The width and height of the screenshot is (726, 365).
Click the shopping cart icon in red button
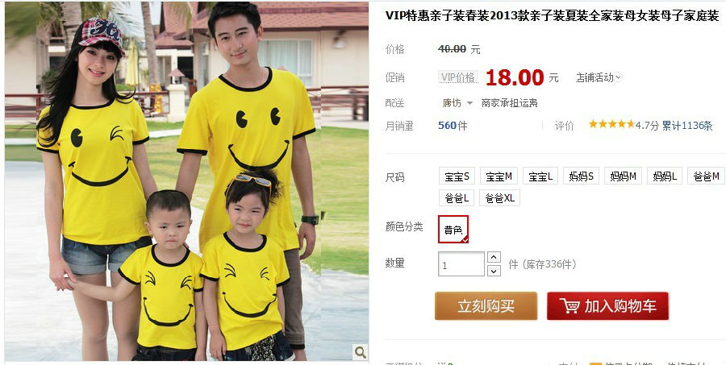(569, 306)
